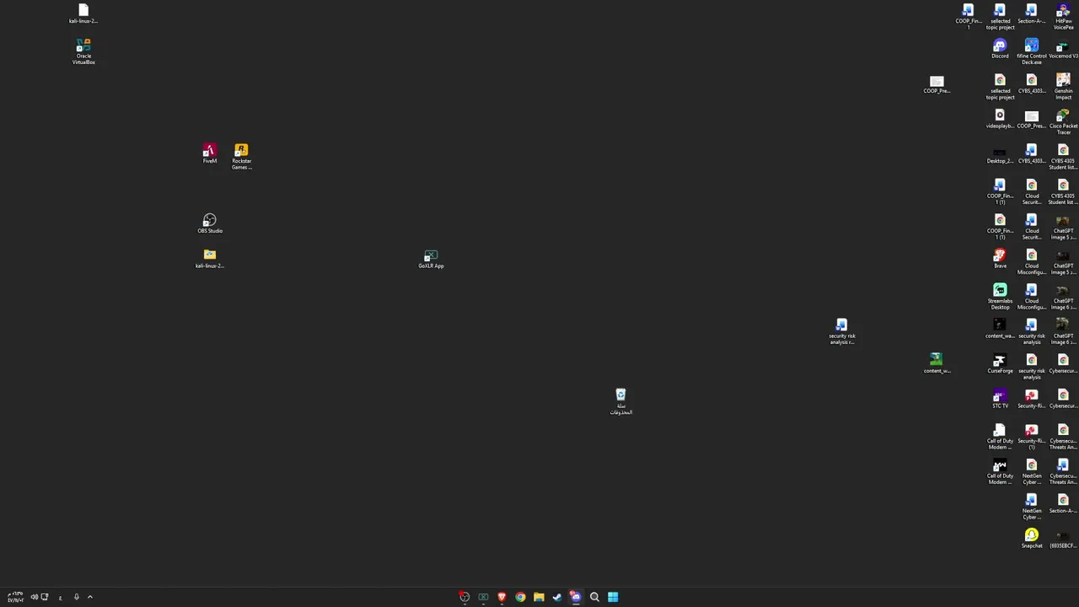The height and width of the screenshot is (607, 1079).
Task: Open network settings from the tray icon
Action: [x=45, y=597]
